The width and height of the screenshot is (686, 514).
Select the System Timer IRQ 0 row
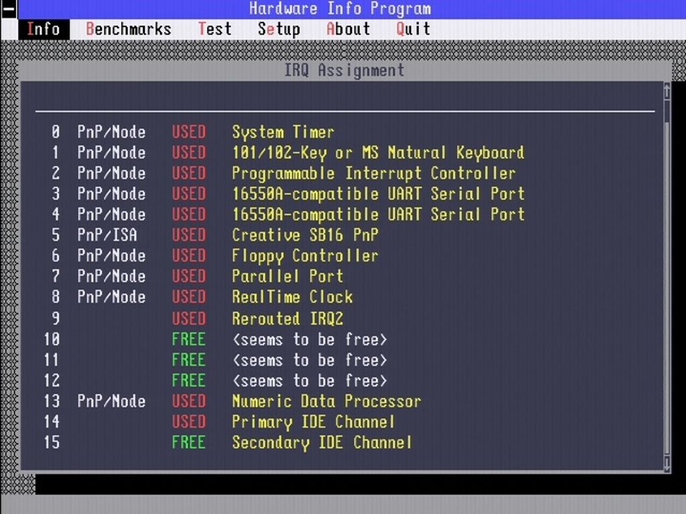345,132
